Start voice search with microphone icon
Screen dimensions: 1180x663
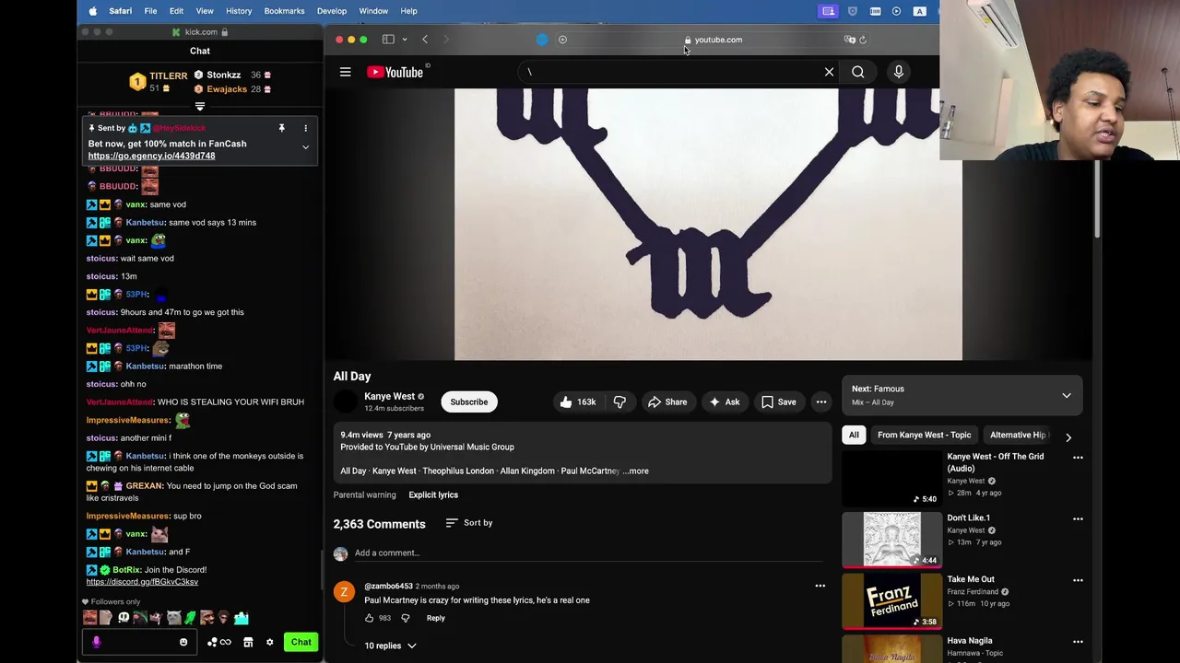(x=899, y=72)
